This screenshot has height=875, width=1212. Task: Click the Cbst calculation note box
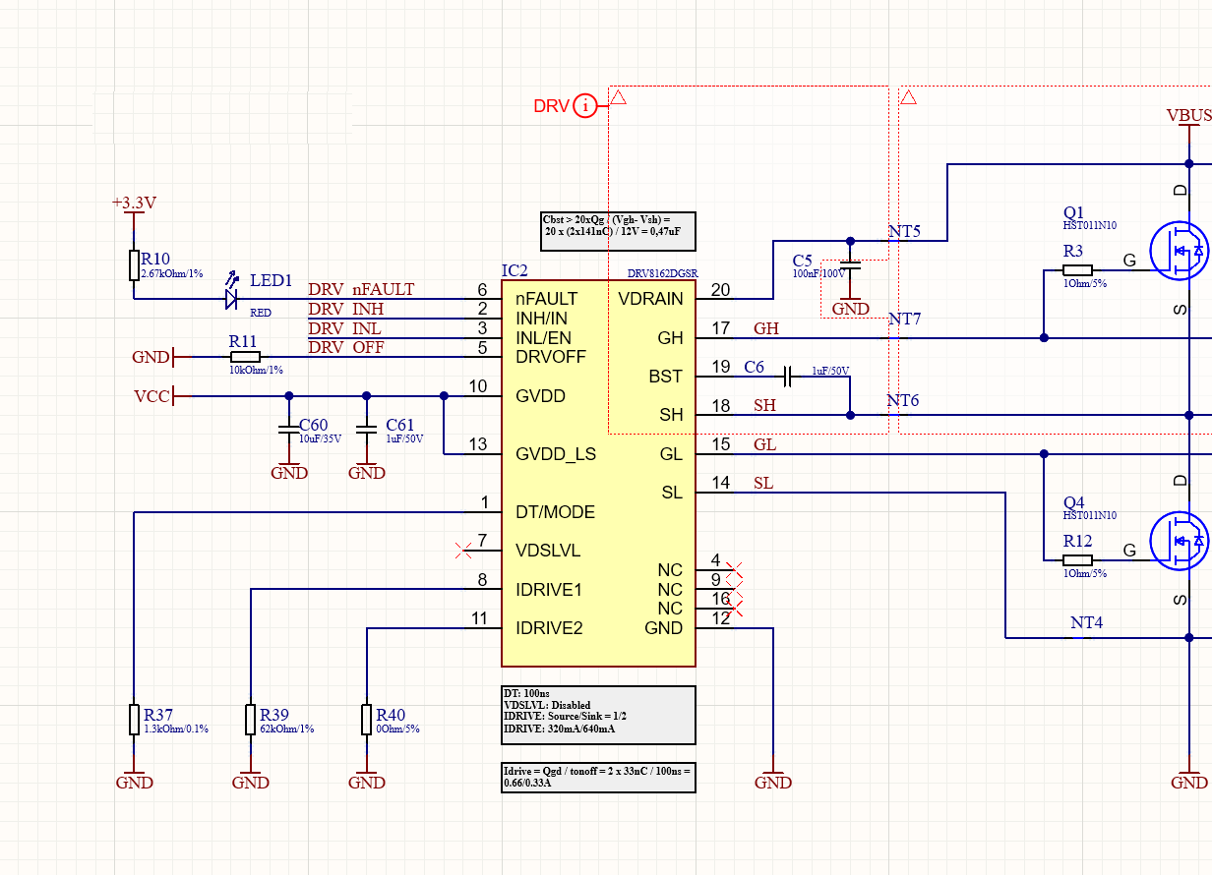click(618, 231)
